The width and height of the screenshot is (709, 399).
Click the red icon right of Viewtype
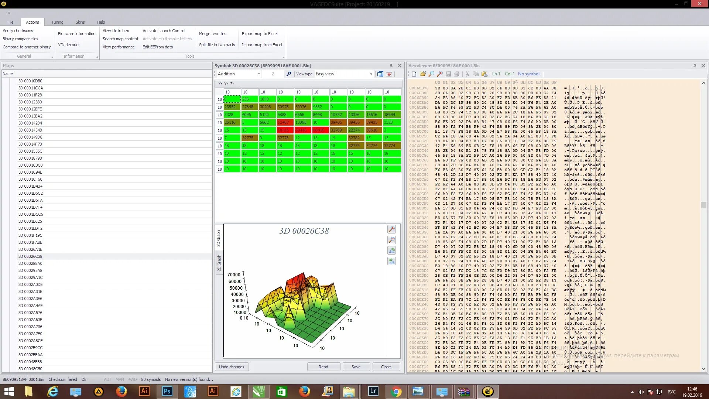(x=389, y=74)
